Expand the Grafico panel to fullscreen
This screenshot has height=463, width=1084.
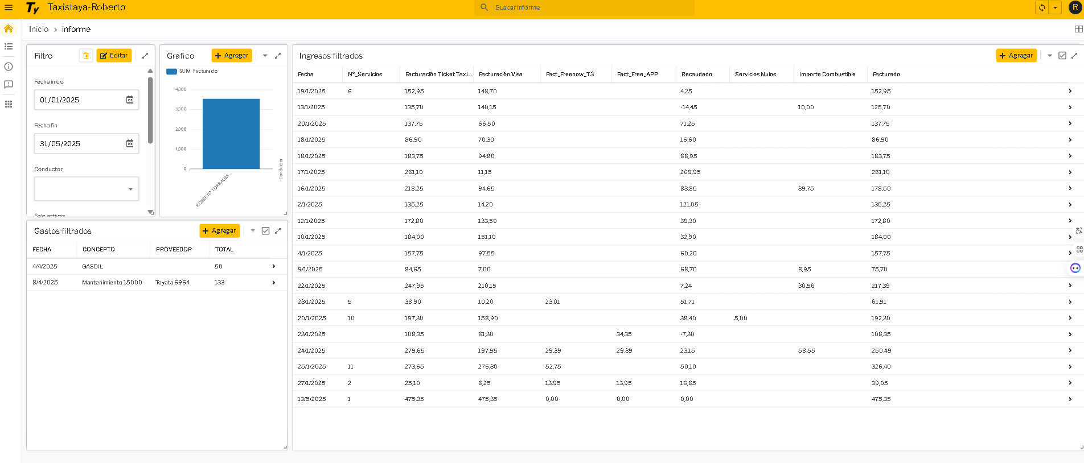pyautogui.click(x=278, y=56)
